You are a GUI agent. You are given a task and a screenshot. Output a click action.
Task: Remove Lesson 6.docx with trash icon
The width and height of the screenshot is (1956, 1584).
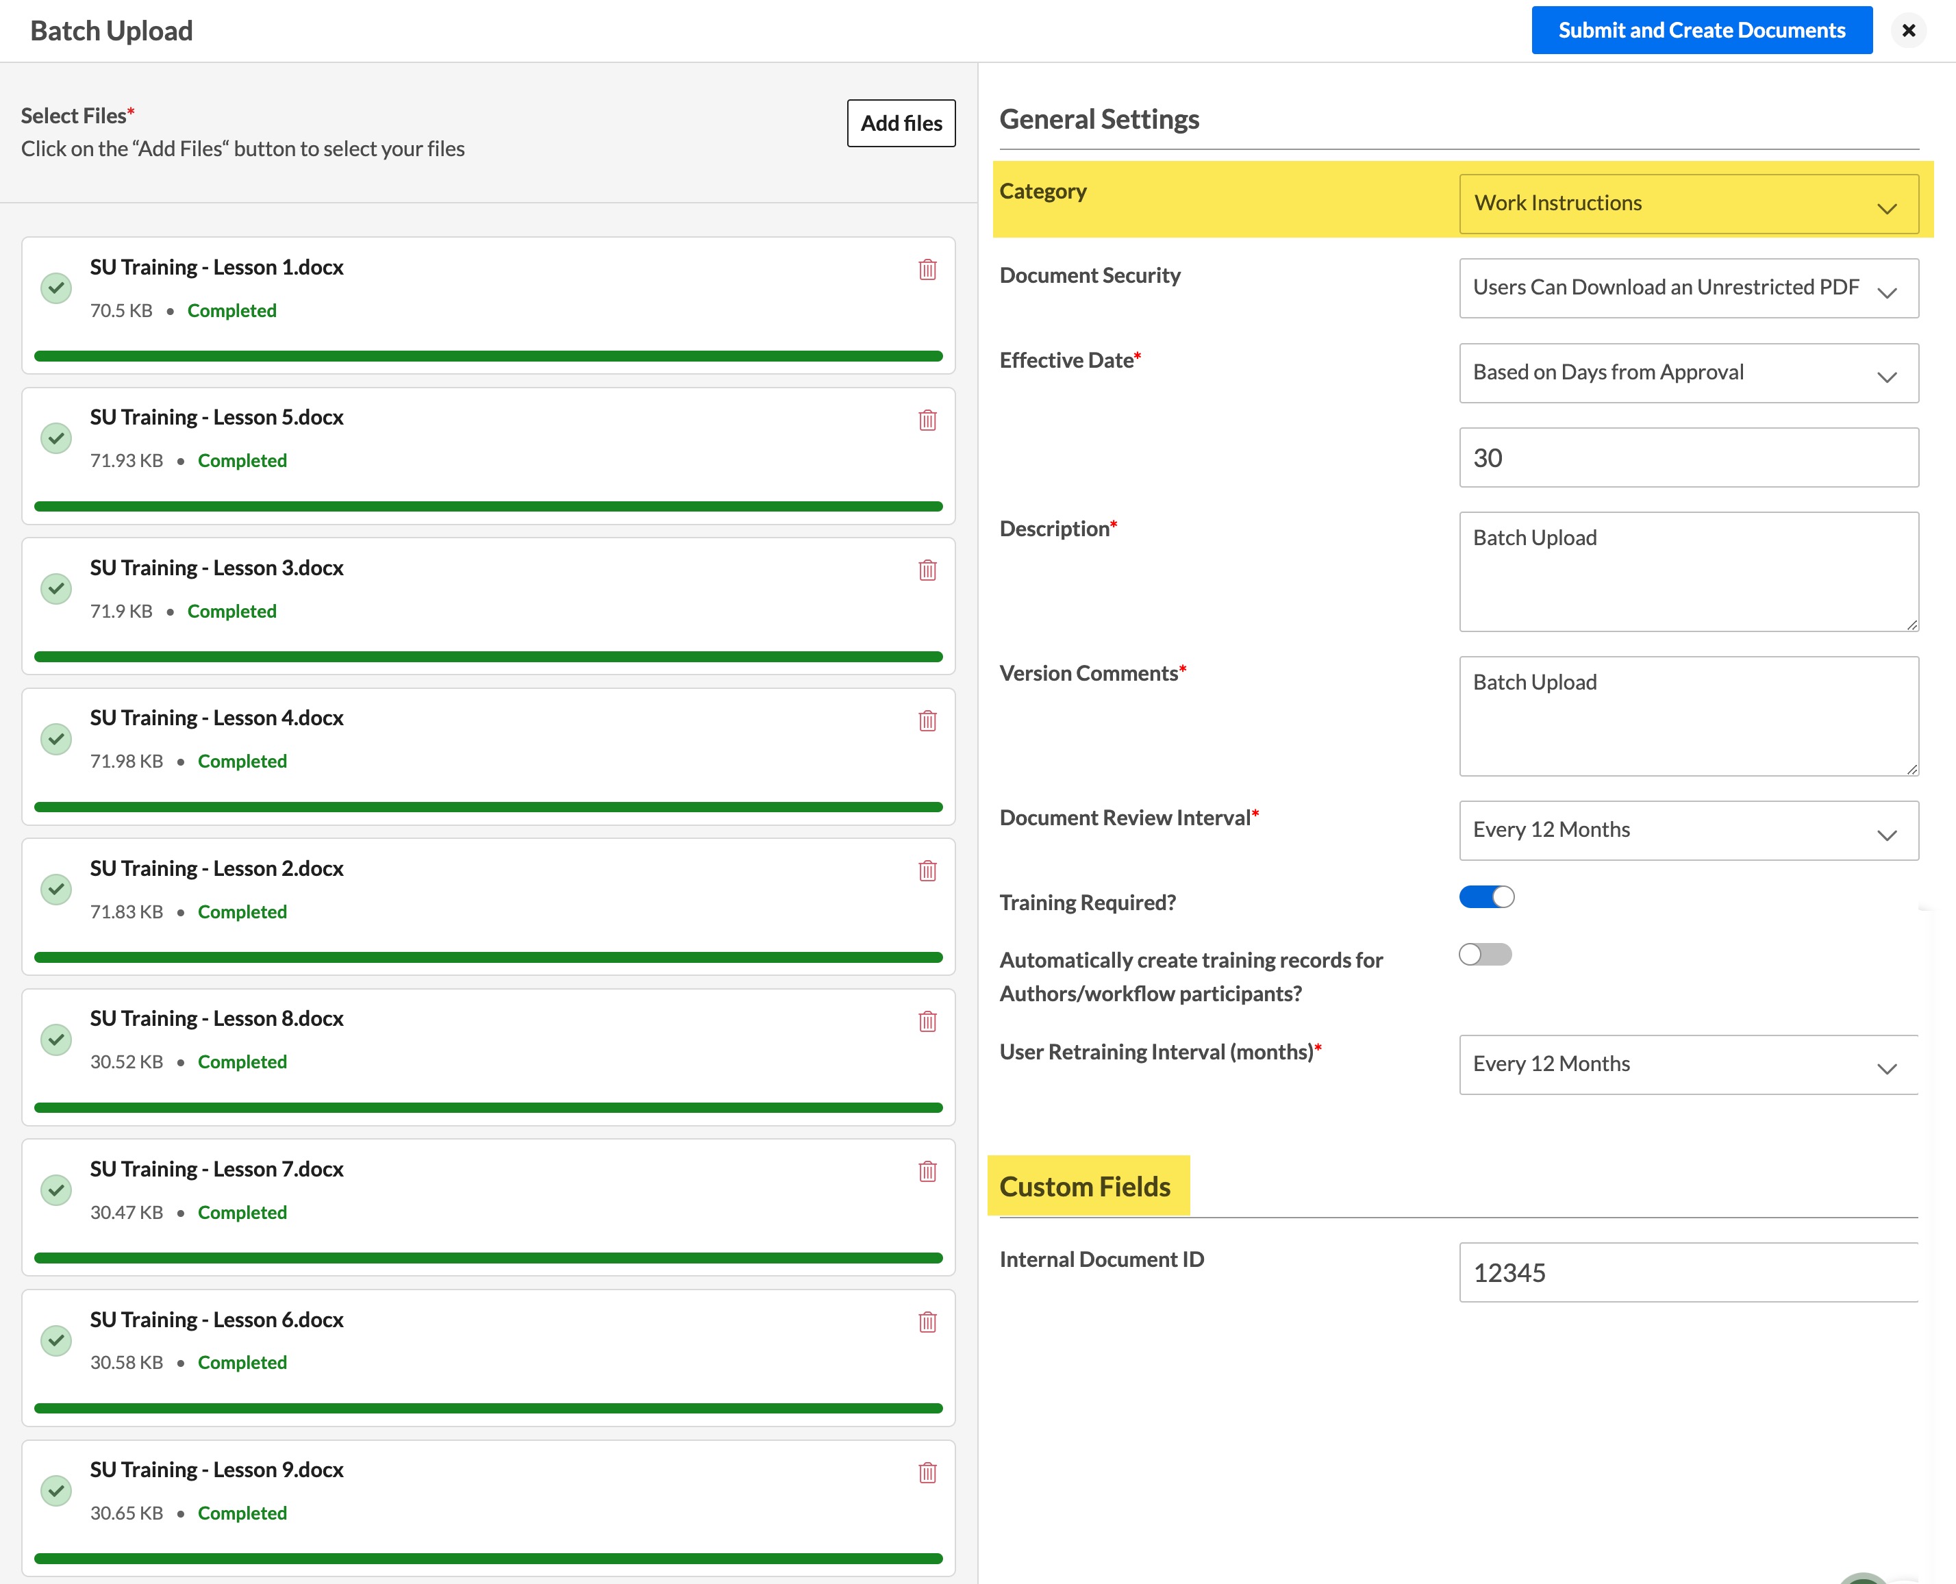coord(927,1322)
